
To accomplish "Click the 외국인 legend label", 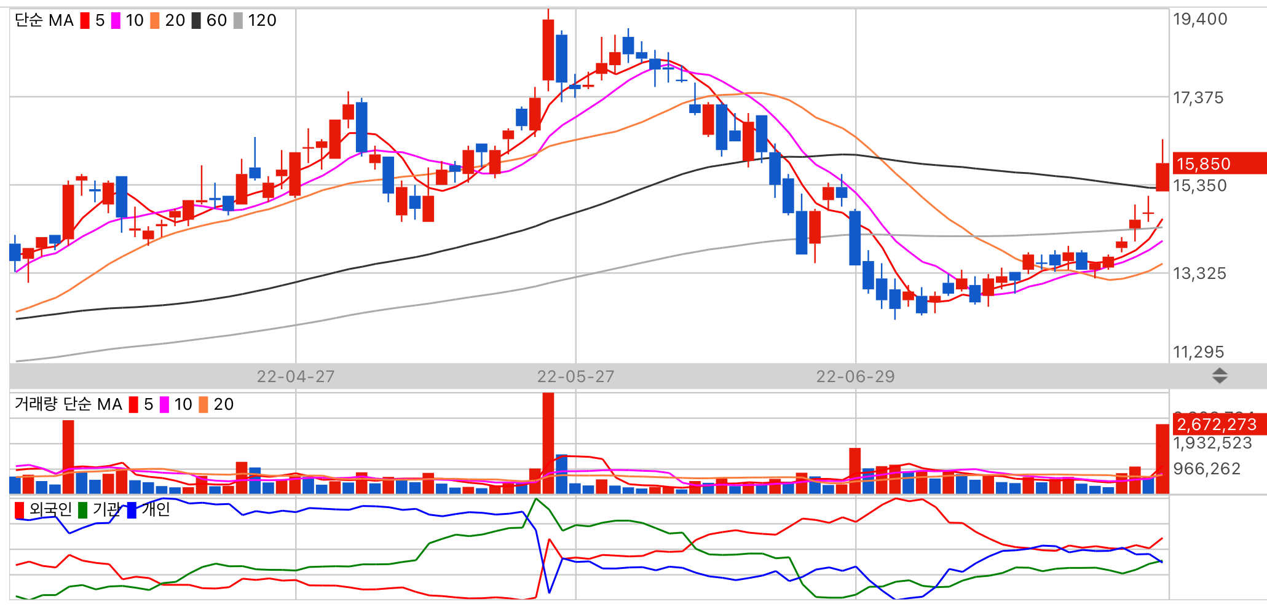I will [50, 510].
